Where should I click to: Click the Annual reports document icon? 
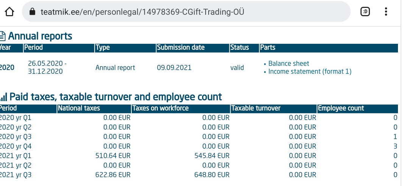click(3, 36)
